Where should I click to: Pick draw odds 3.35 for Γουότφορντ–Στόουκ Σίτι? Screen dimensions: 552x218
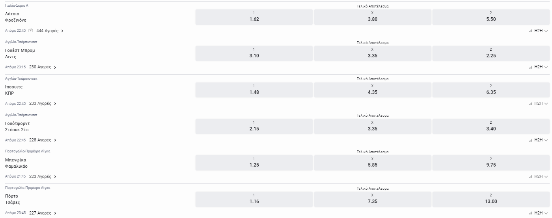[x=373, y=126]
